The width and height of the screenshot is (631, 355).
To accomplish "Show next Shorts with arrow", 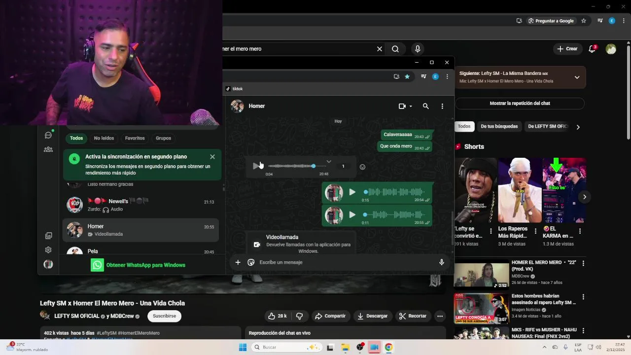I will click(x=584, y=197).
